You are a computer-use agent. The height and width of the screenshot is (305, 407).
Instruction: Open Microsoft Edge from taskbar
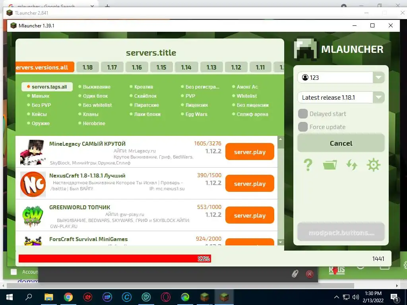pyautogui.click(x=185, y=297)
